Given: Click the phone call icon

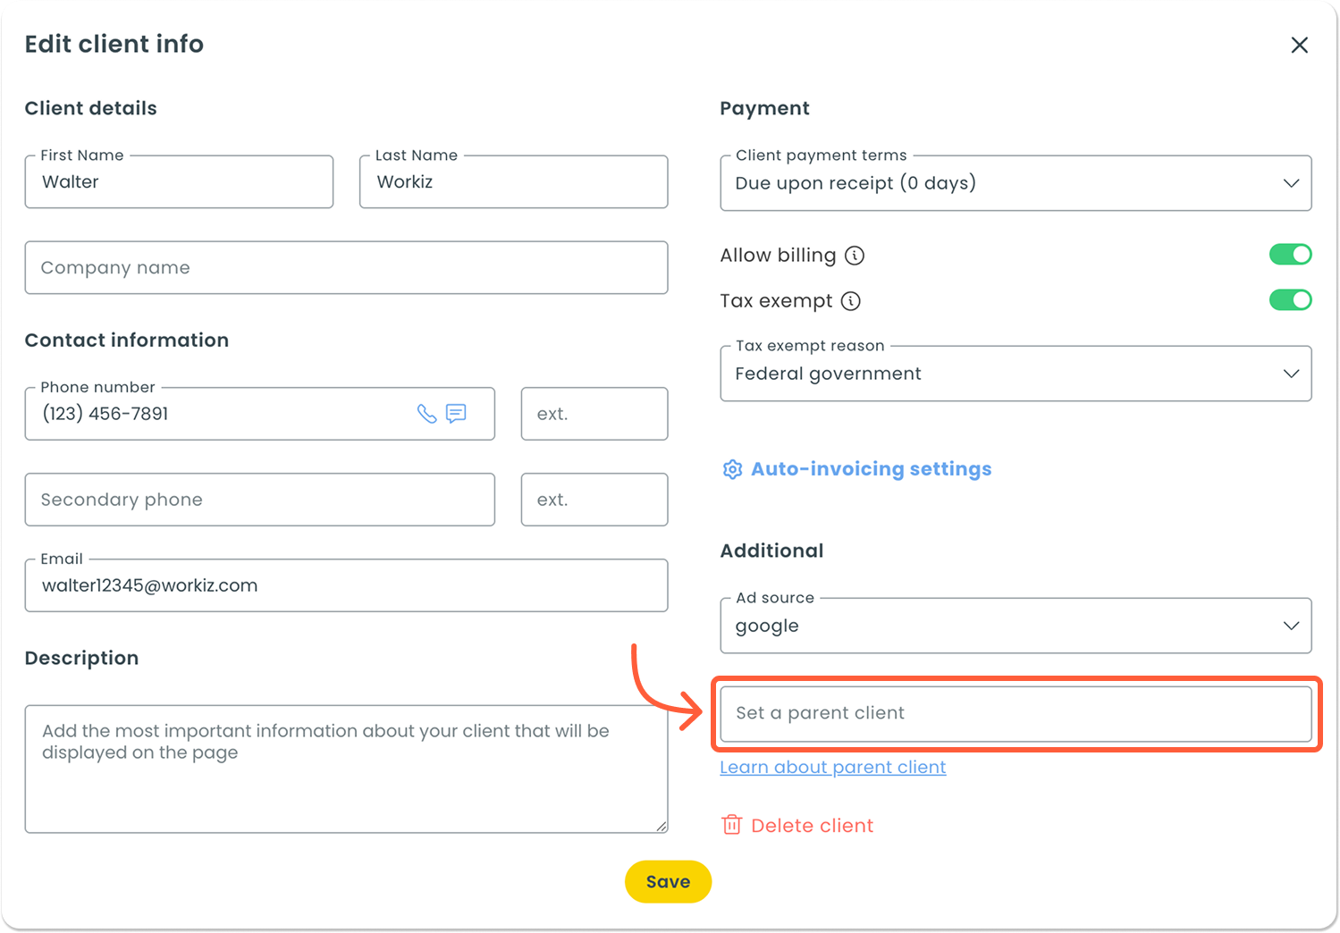Looking at the screenshot, I should click(427, 414).
